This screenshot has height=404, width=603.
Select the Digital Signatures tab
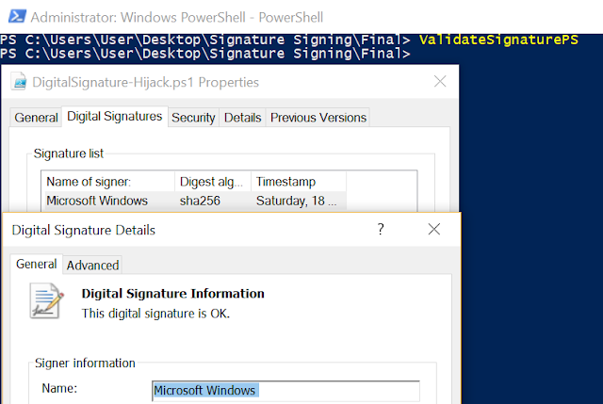point(114,117)
